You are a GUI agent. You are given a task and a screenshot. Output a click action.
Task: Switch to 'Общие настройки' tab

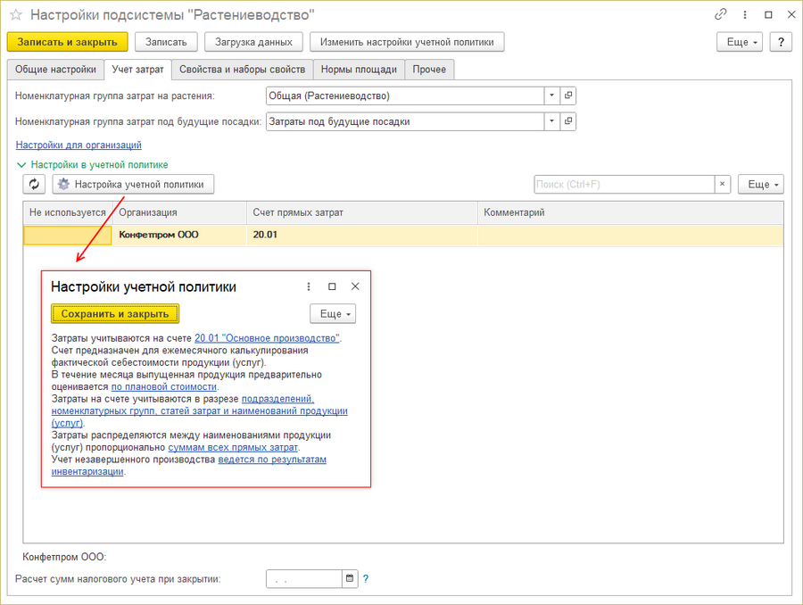point(55,70)
